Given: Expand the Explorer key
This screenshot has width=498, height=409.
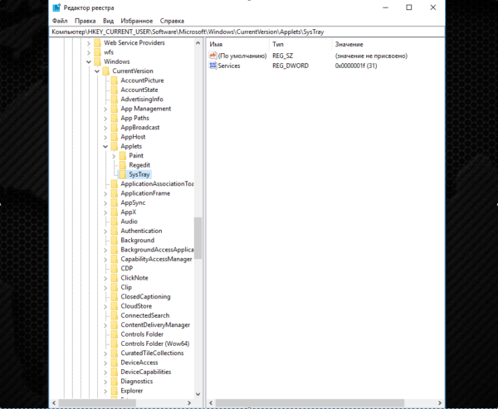Looking at the screenshot, I should coord(105,391).
